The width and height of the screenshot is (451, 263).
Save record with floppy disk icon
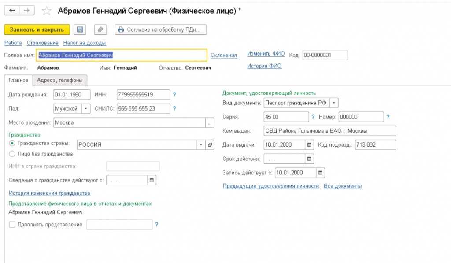coord(80,30)
